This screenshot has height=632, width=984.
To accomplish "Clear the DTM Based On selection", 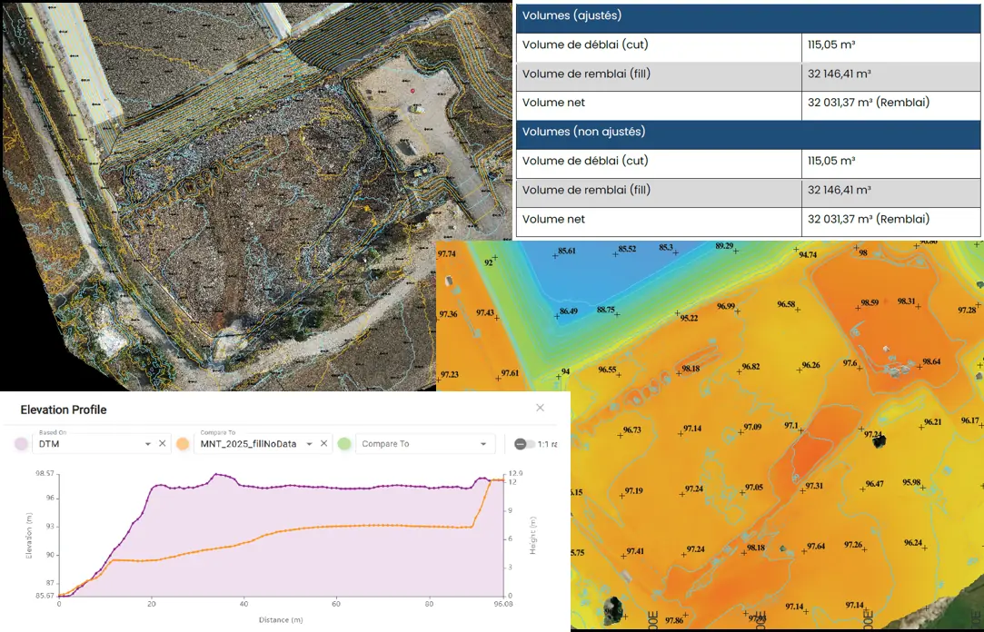I will (x=162, y=443).
